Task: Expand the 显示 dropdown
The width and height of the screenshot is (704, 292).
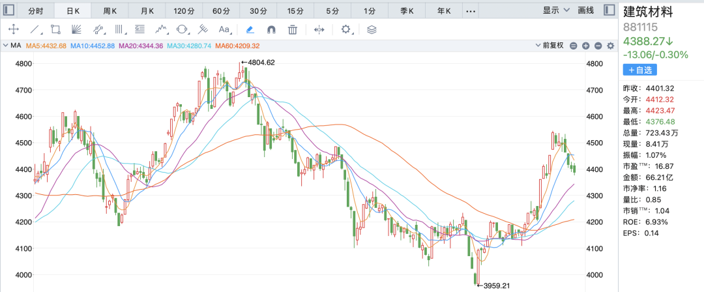Action: pos(556,10)
